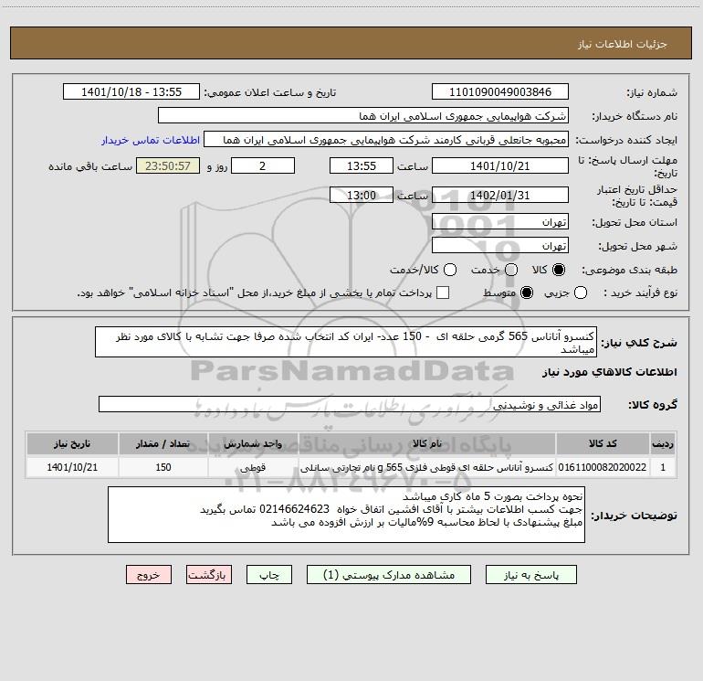Viewport: 703px width, 681px height.
Task: Select the کالا/خدمت radio option
Action: coord(450,270)
